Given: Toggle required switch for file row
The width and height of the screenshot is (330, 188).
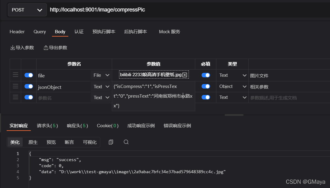Looking at the screenshot, I should tap(205, 75).
